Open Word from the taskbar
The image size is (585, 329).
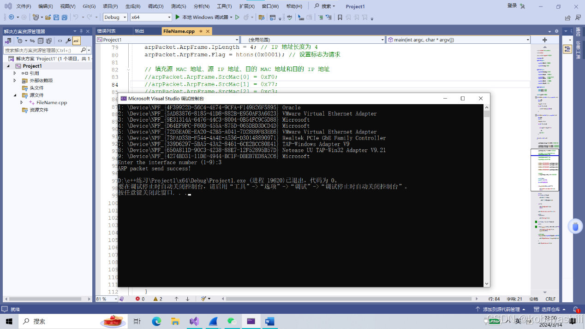point(269,321)
